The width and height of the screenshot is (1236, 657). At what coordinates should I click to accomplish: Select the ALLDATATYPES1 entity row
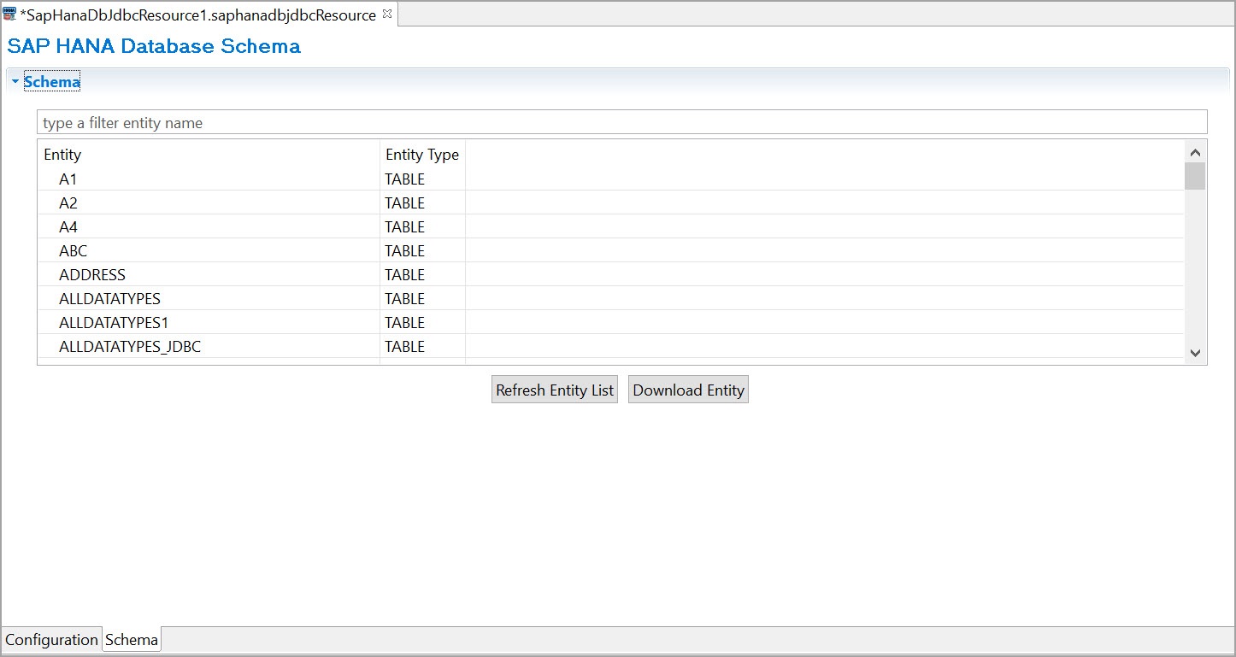610,322
